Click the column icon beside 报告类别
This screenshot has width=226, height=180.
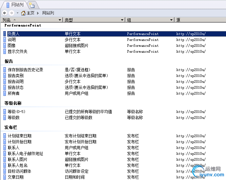tap(5, 76)
